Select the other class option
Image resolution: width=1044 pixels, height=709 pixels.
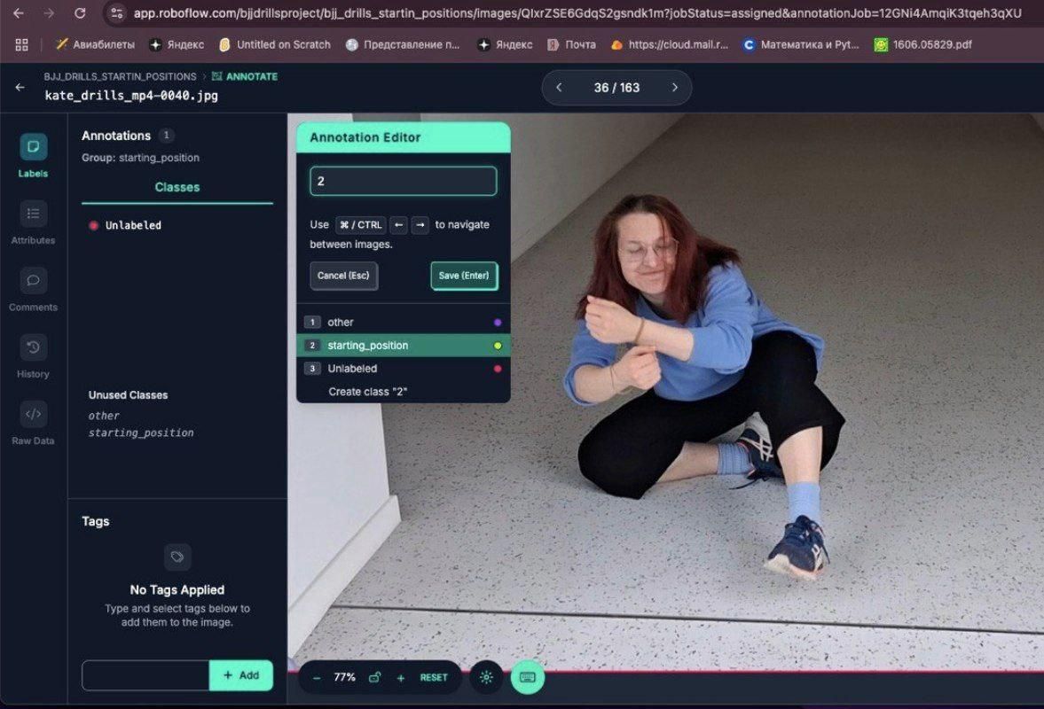(404, 322)
